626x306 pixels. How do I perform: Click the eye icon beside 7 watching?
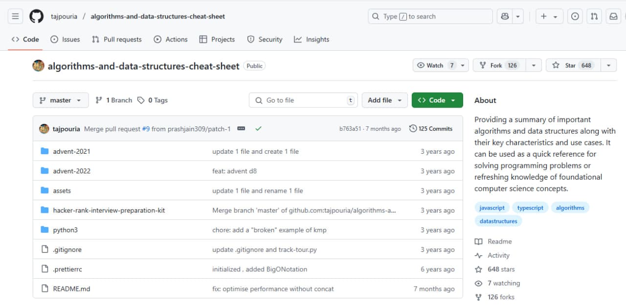point(478,283)
